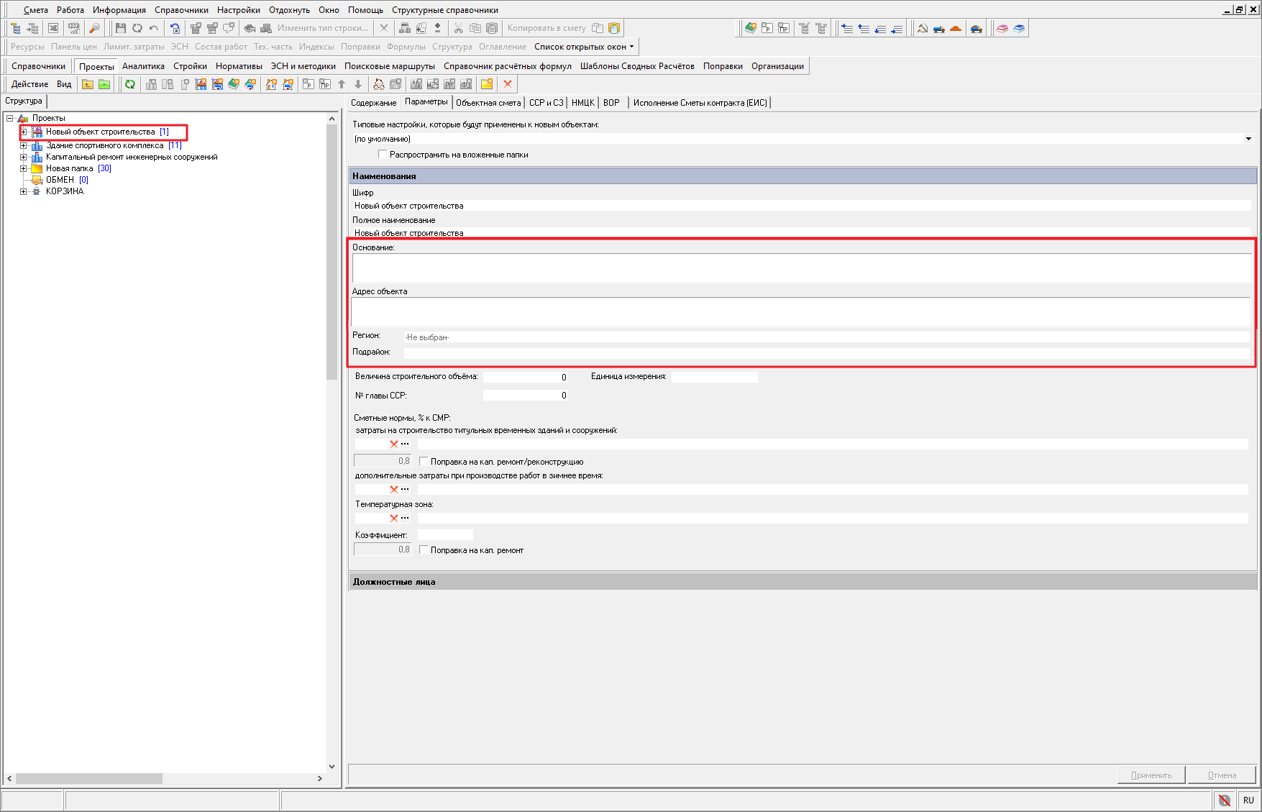Click the pink books icon
The image size is (1262, 812).
[x=1002, y=29]
